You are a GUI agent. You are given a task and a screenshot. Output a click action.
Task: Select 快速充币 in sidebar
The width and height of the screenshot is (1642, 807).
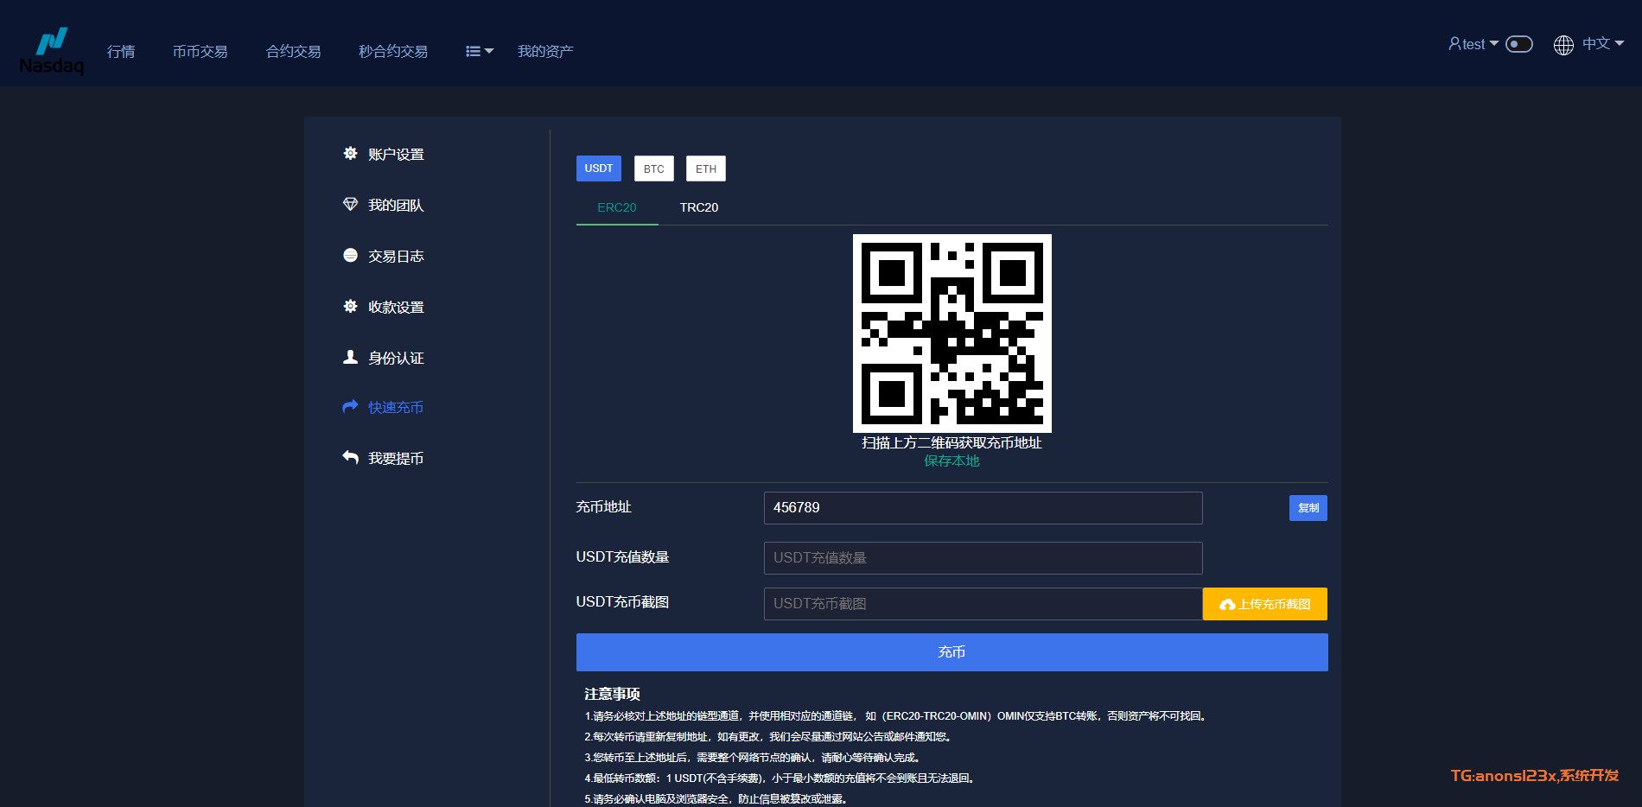(396, 407)
